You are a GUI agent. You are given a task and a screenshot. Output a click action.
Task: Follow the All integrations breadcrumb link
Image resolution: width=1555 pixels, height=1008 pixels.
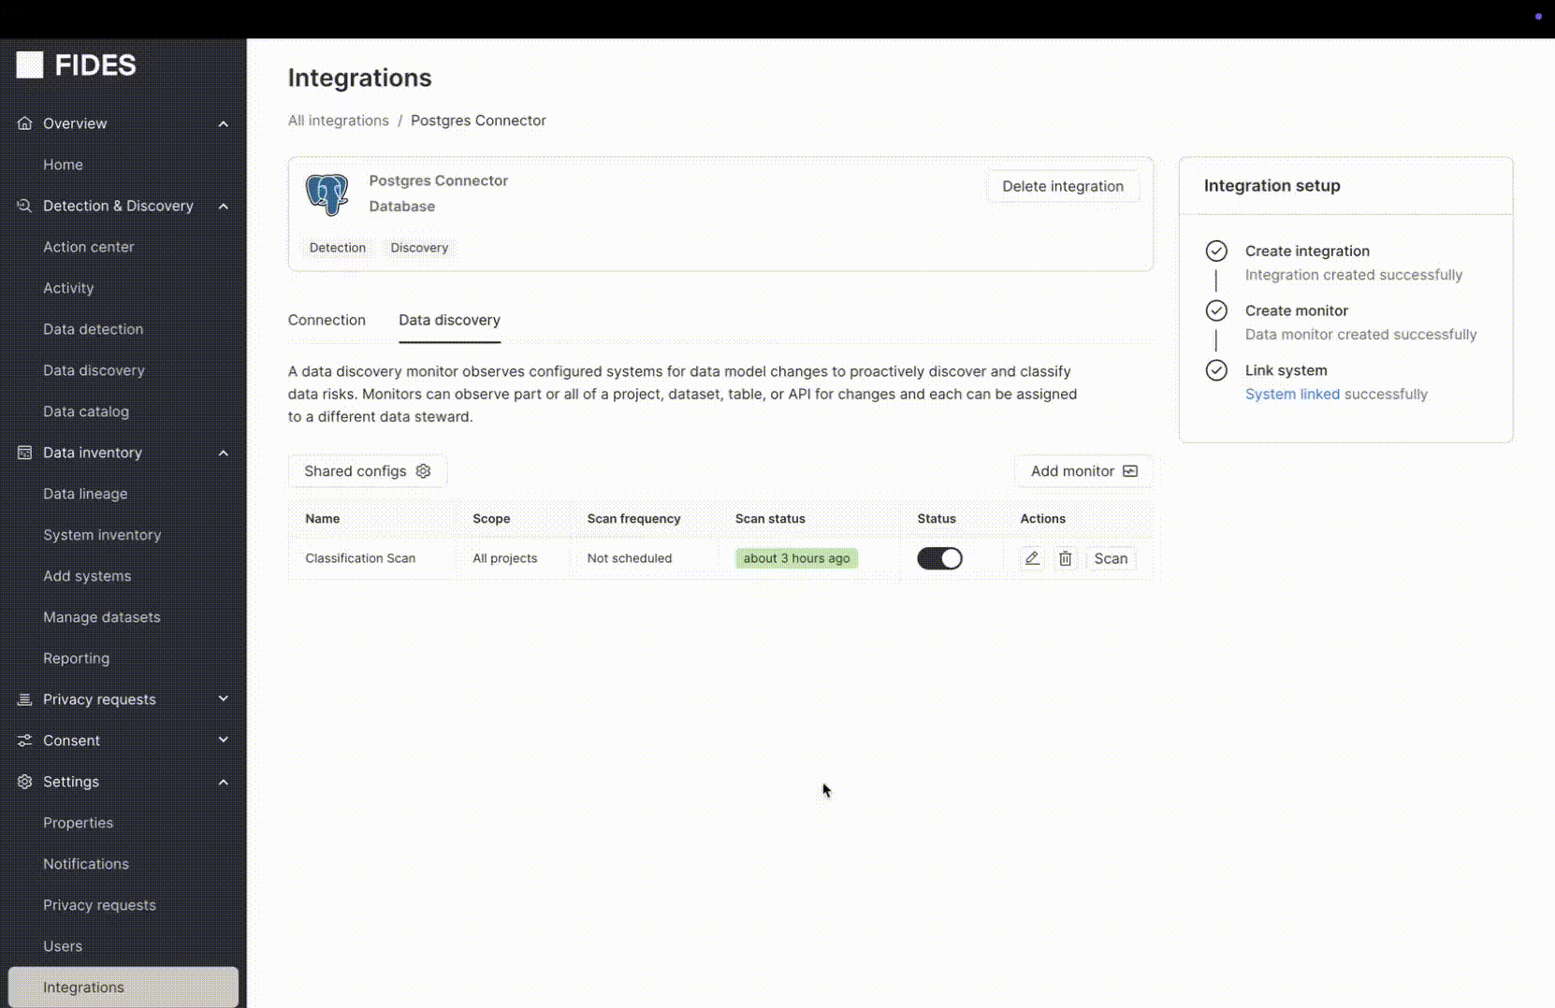pyautogui.click(x=338, y=121)
